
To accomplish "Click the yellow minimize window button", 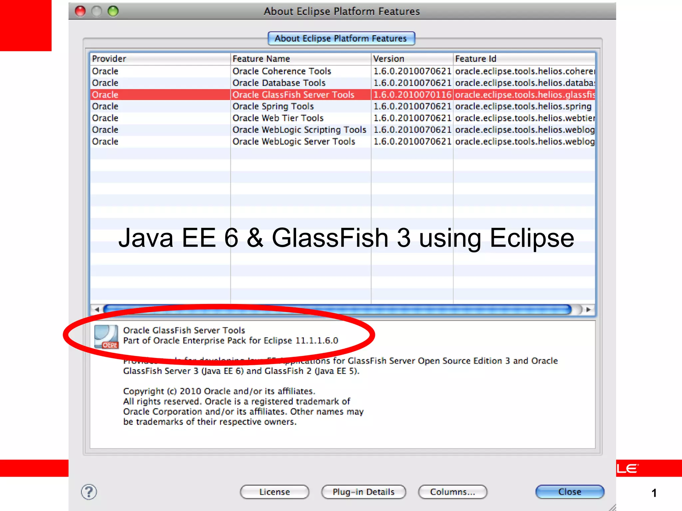I will tap(97, 11).
